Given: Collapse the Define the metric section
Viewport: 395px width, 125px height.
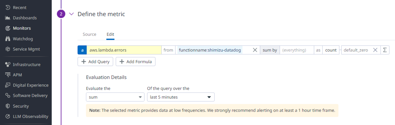Looking at the screenshot, I should point(71,14).
